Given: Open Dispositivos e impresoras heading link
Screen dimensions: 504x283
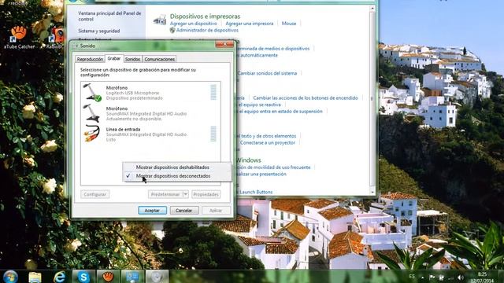Looking at the screenshot, I should click(205, 16).
